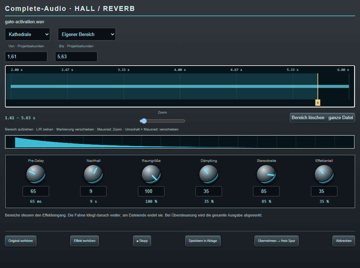Click the Effektanteil value field

[324, 191]
